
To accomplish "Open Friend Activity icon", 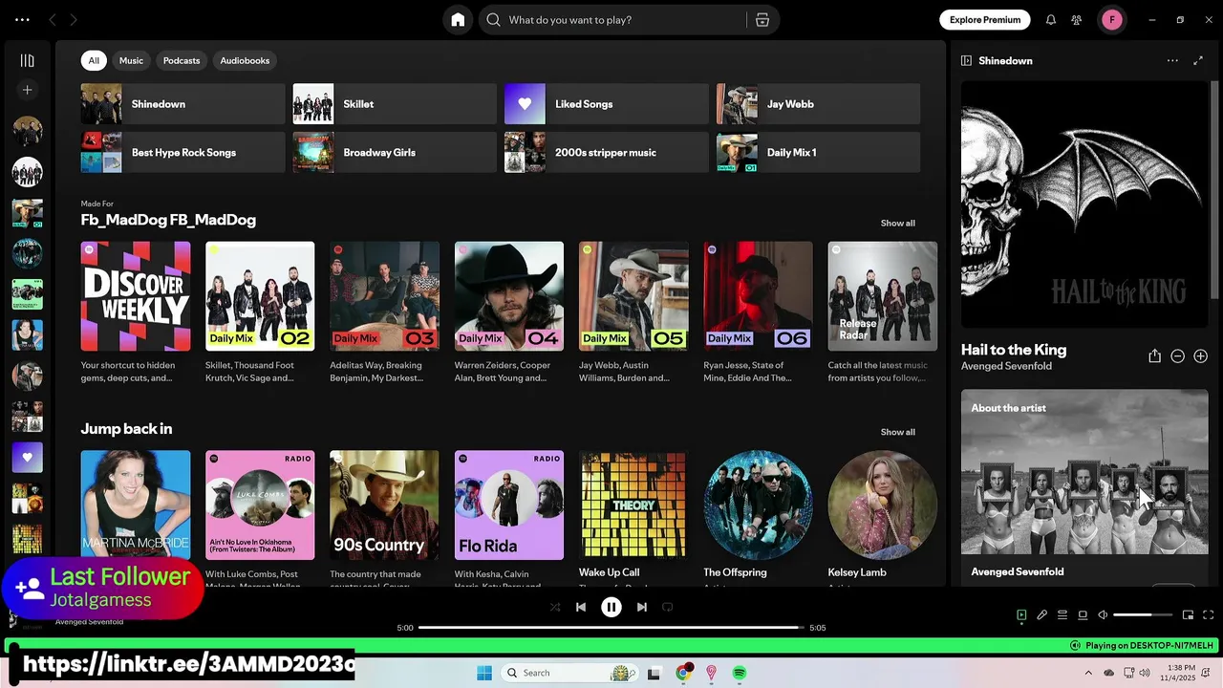I will [1077, 20].
